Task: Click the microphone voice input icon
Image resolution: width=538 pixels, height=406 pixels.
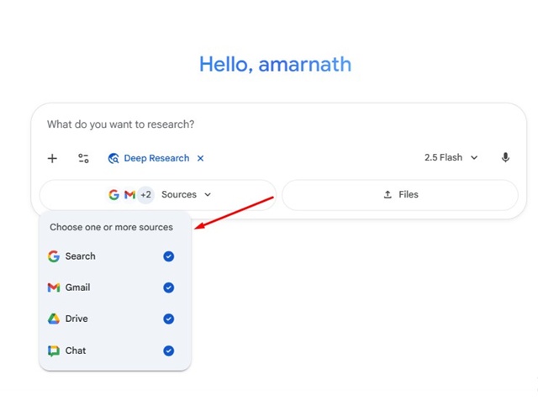Action: click(505, 158)
